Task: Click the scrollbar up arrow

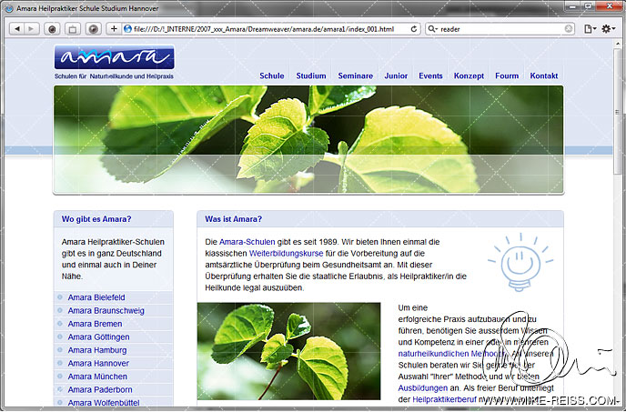Action: click(x=618, y=44)
